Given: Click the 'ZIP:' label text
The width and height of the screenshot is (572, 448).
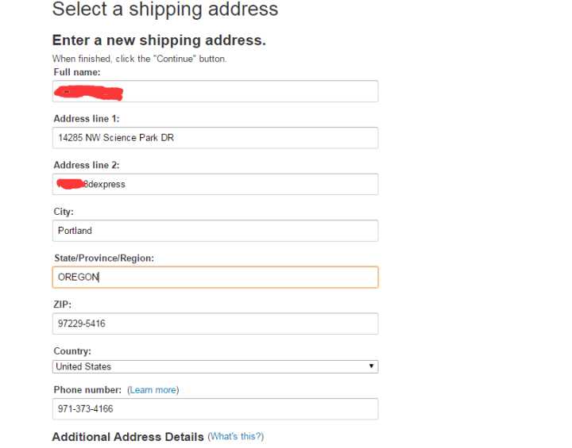Looking at the screenshot, I should [x=62, y=304].
